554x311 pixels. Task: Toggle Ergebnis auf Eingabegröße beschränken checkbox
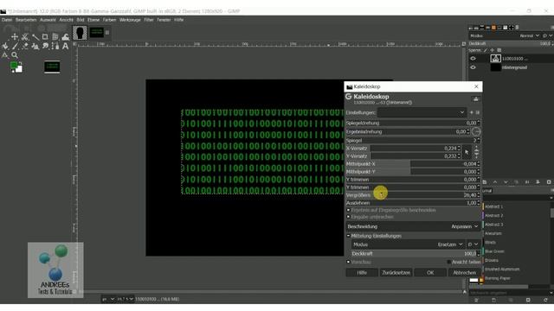348,210
